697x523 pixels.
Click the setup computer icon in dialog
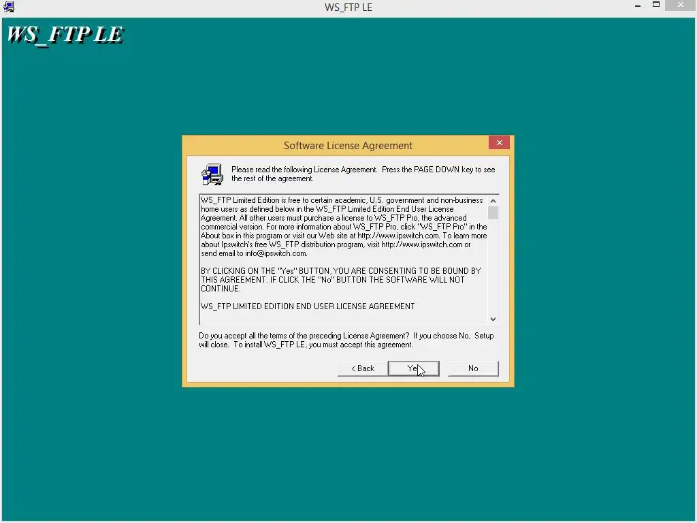212,174
